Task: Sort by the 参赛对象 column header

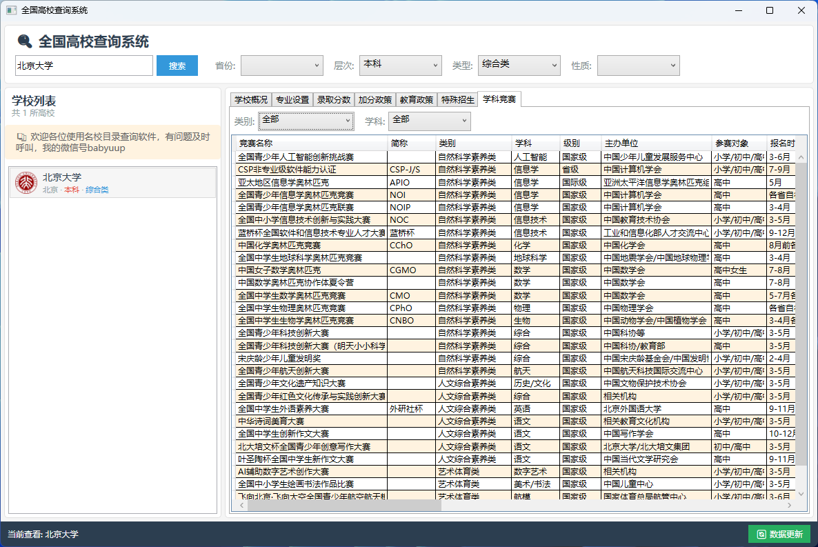Action: [x=739, y=143]
